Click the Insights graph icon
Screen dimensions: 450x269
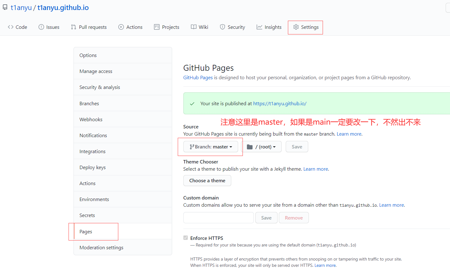pos(259,27)
